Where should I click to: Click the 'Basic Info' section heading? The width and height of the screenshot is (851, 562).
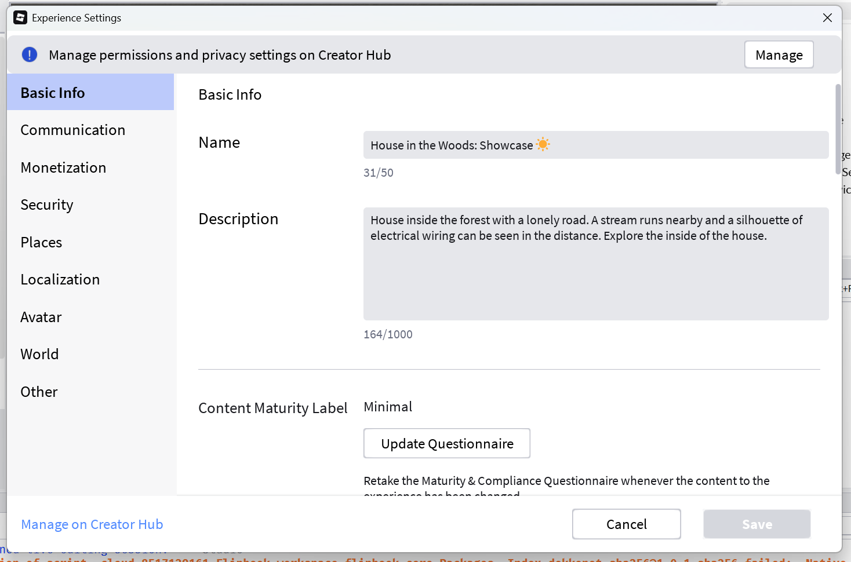[x=230, y=94]
